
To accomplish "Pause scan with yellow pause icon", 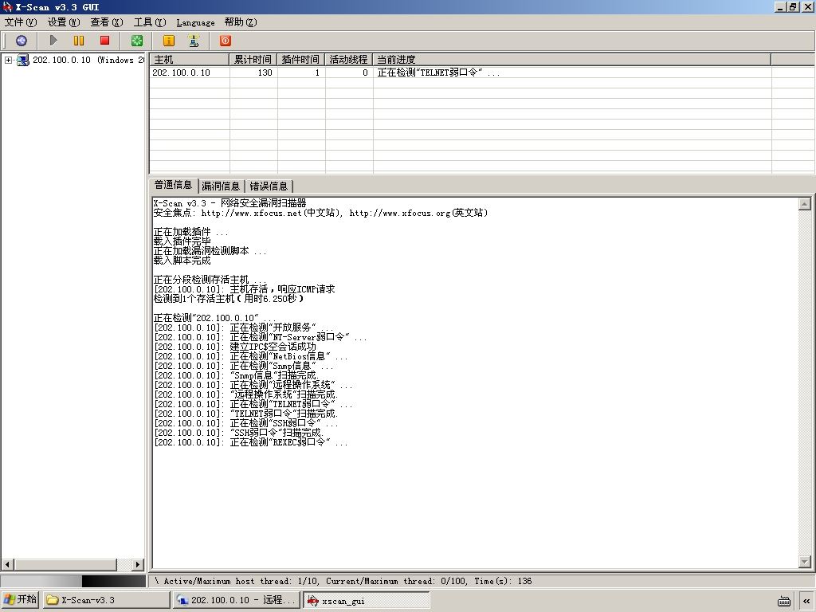I will coord(79,41).
